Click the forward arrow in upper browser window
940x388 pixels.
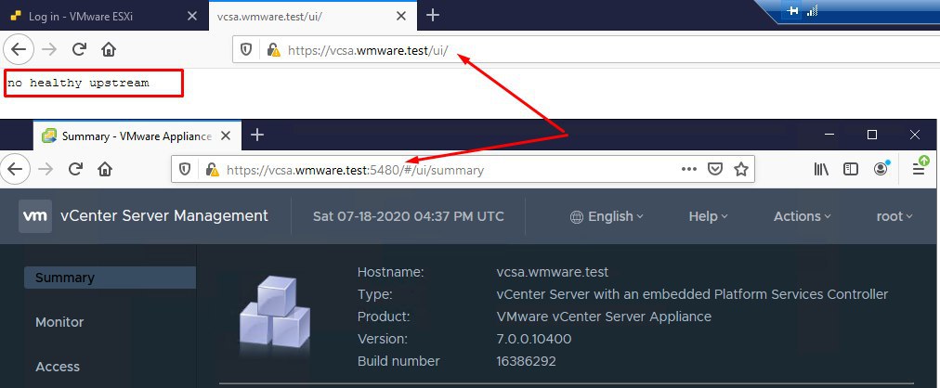coord(49,49)
